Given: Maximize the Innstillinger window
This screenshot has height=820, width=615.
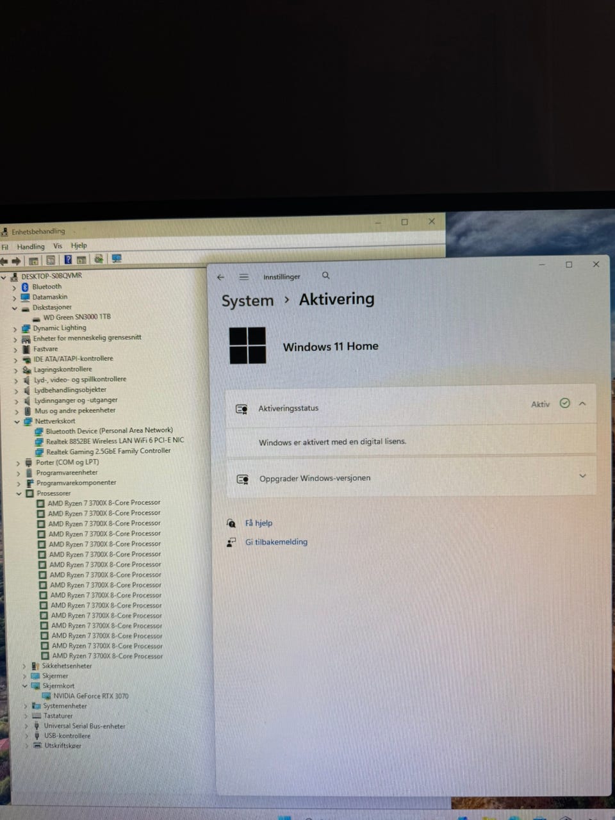Looking at the screenshot, I should pos(569,265).
